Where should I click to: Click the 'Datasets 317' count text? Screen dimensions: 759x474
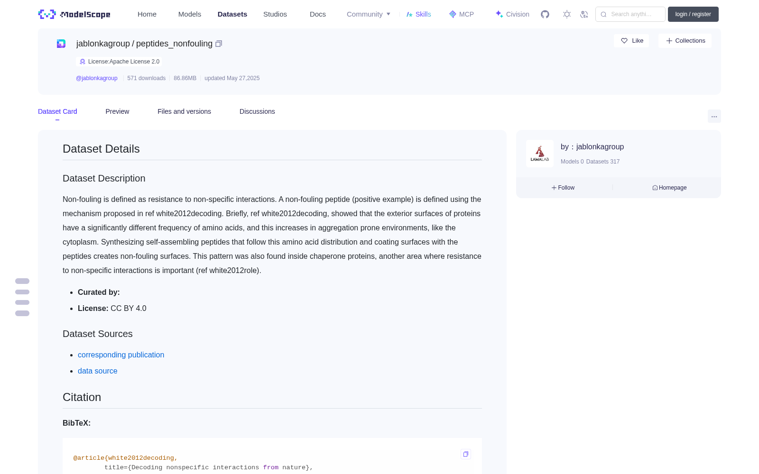click(603, 162)
